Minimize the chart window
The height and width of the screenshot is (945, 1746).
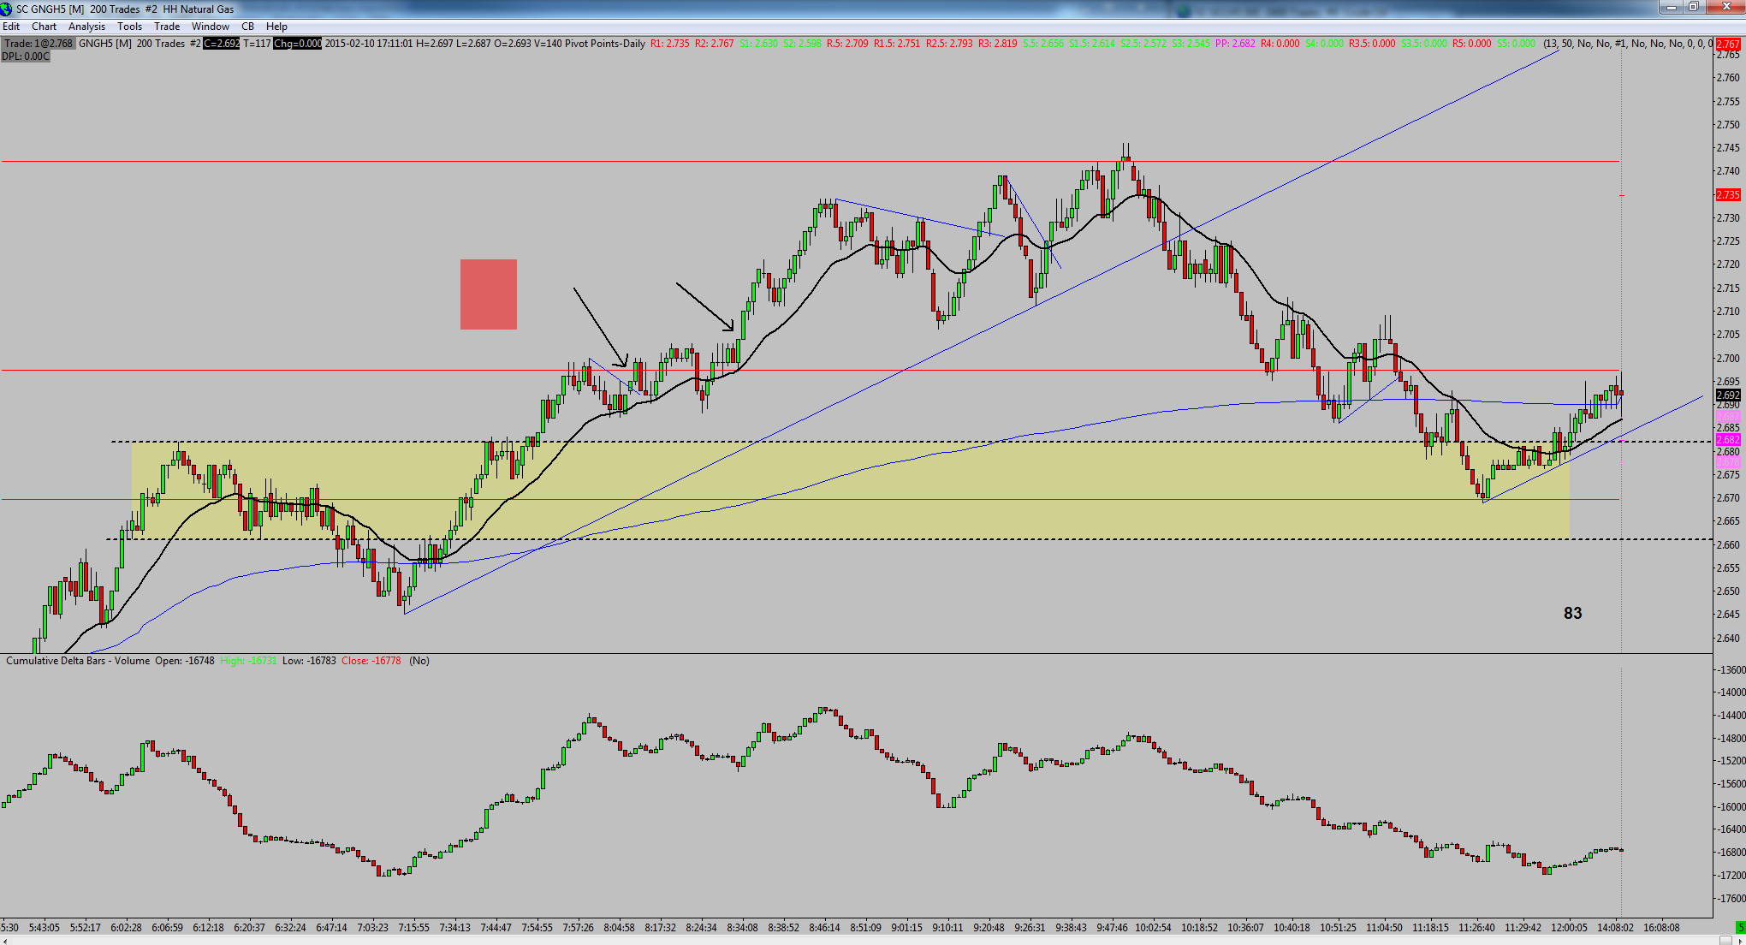[1671, 8]
